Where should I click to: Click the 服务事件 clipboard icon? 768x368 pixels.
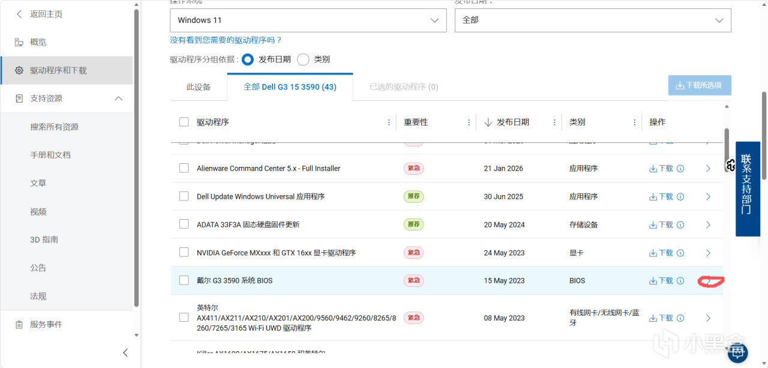(x=19, y=324)
